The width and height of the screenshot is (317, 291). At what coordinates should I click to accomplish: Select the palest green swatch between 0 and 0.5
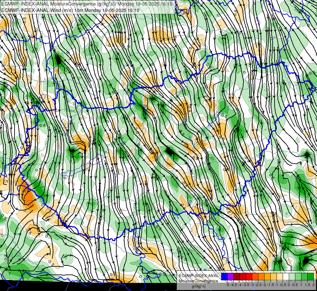pyautogui.click(x=292, y=277)
